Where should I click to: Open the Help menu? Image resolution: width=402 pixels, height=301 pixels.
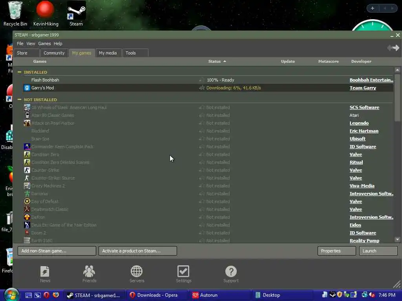click(x=58, y=44)
